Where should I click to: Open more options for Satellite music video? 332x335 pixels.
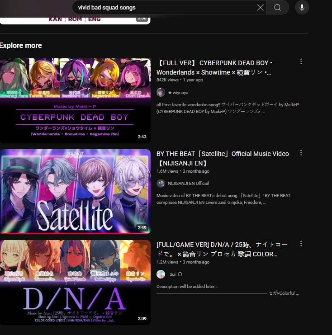click(301, 152)
